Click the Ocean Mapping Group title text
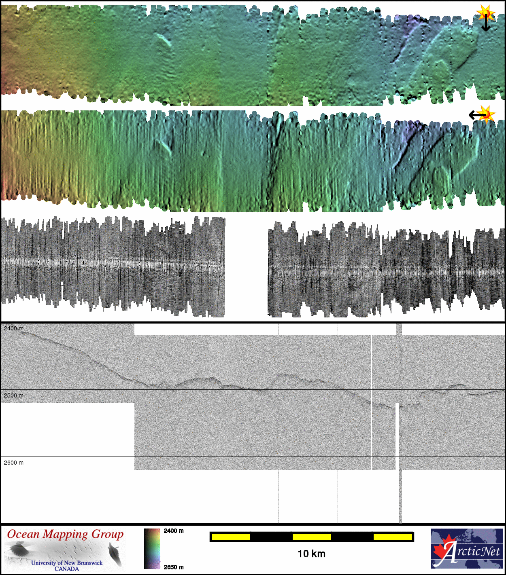The width and height of the screenshot is (506, 575). coord(65,534)
